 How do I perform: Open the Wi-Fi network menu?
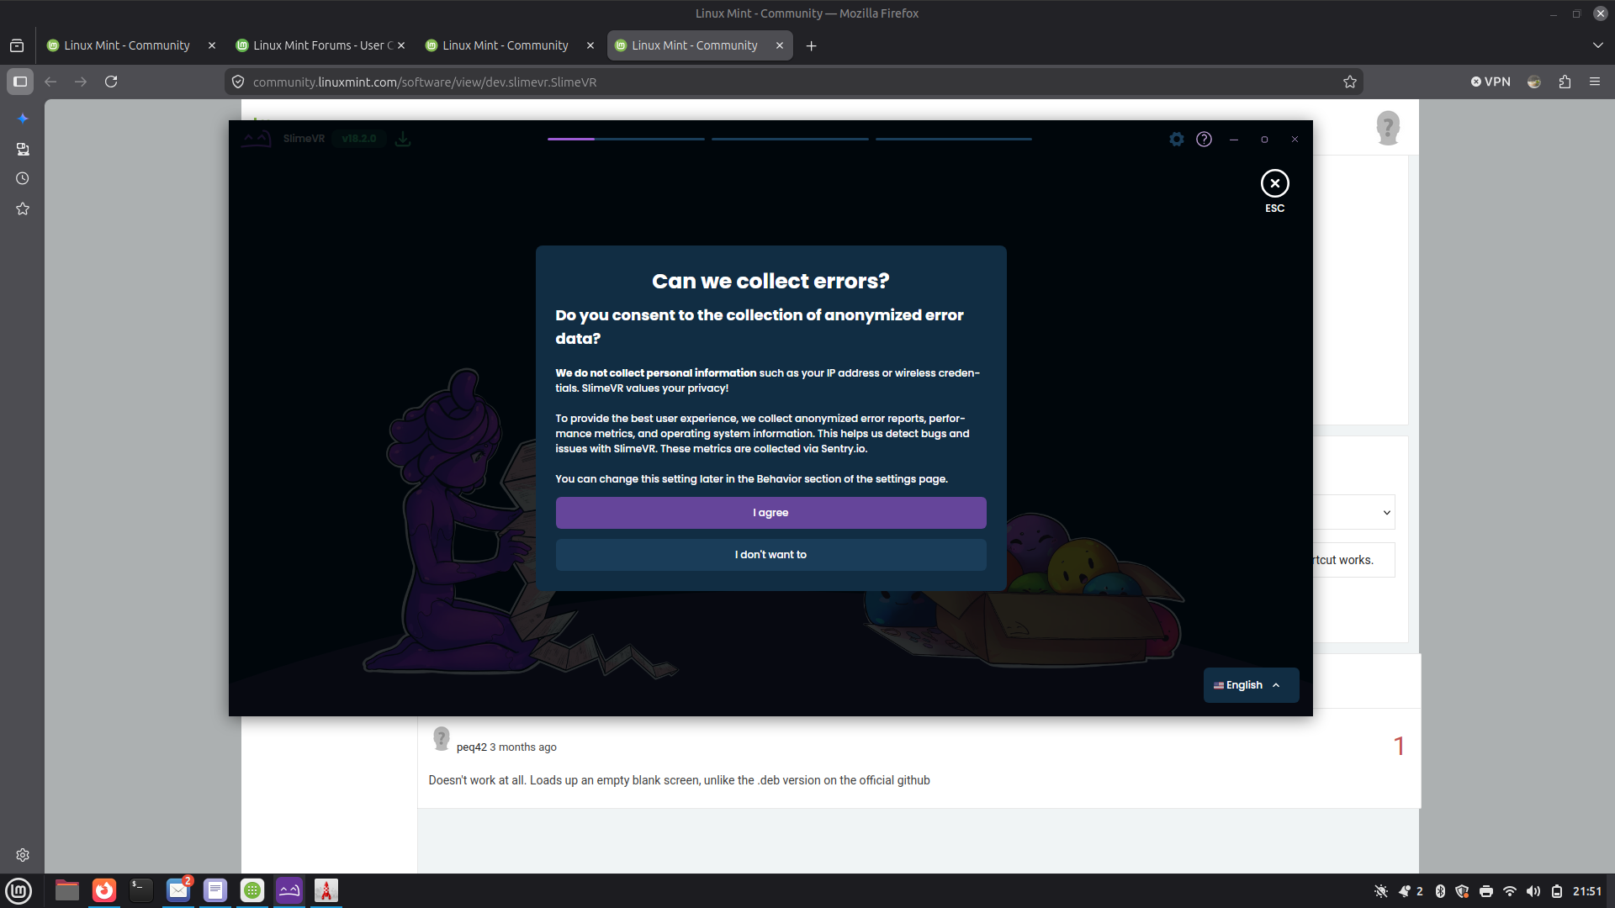coord(1510,891)
